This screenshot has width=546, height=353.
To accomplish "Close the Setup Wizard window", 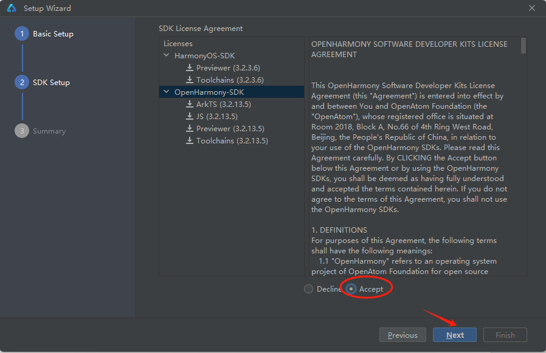I will 532,8.
